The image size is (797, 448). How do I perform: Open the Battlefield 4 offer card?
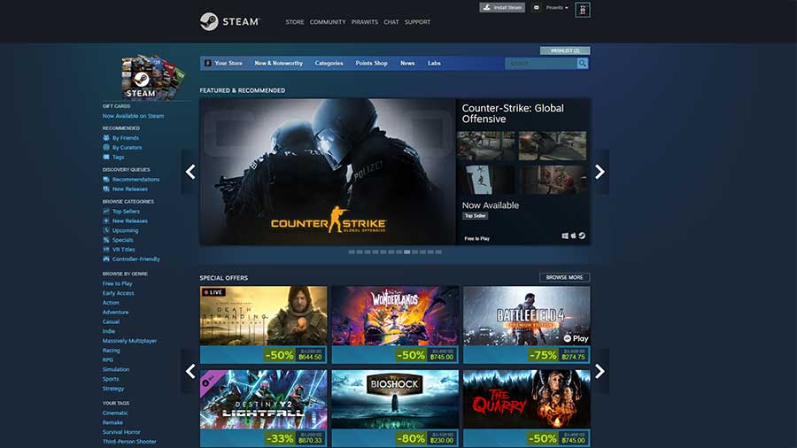click(527, 325)
